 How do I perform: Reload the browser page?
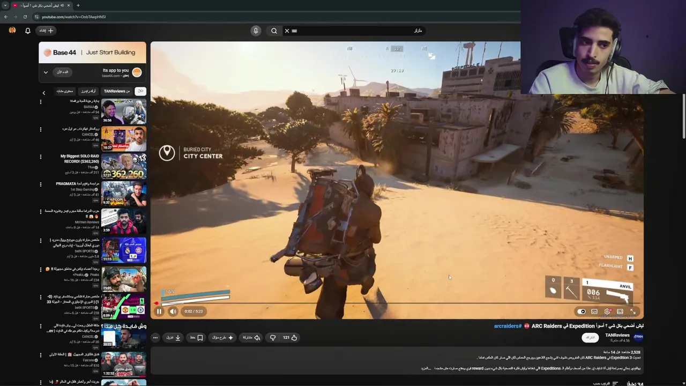[x=25, y=17]
